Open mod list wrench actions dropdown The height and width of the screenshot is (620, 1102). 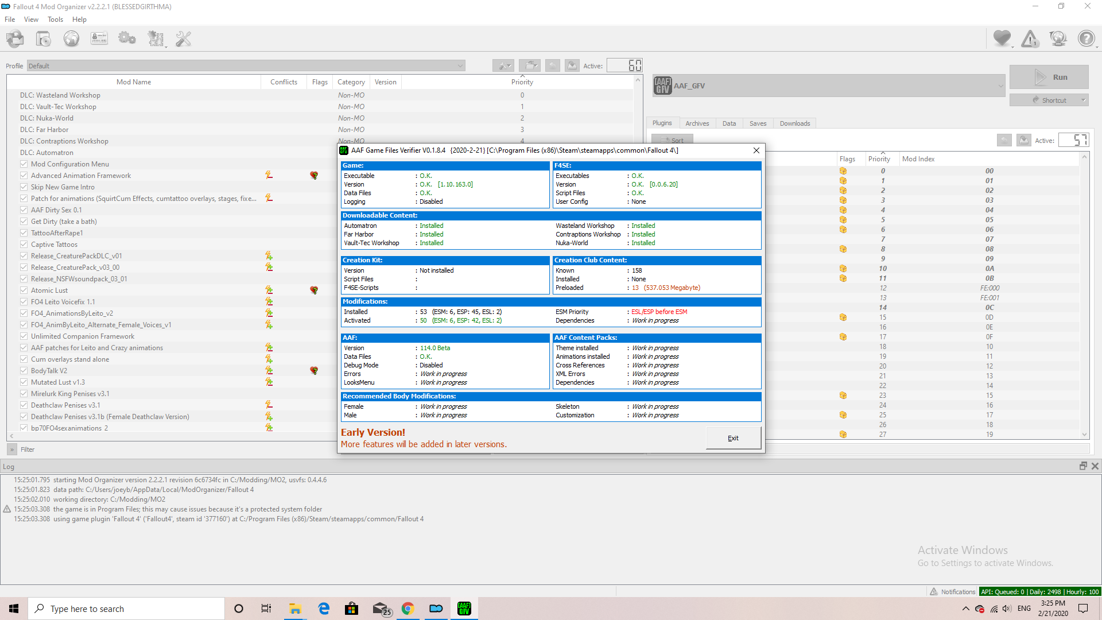503,65
